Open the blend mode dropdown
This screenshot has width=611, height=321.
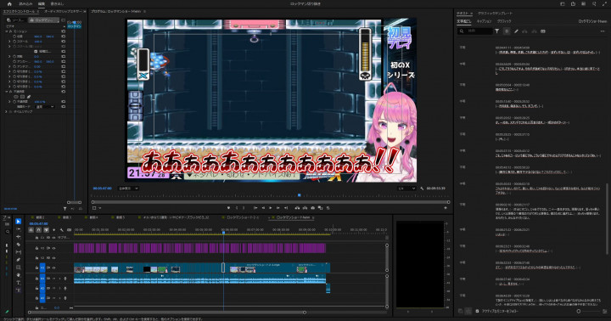tap(45, 107)
